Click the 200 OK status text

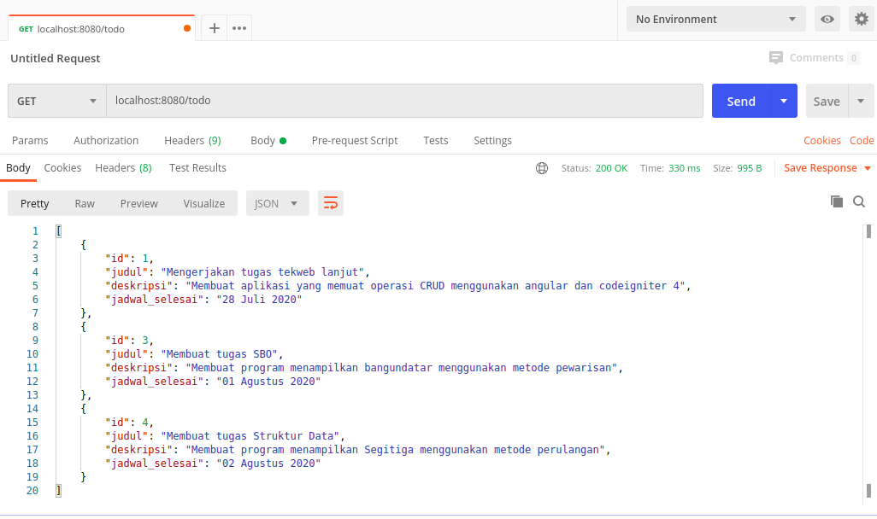(x=611, y=168)
